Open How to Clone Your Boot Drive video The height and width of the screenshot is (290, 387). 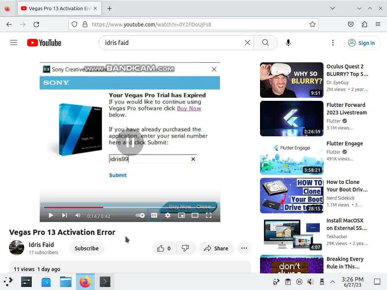[291, 196]
